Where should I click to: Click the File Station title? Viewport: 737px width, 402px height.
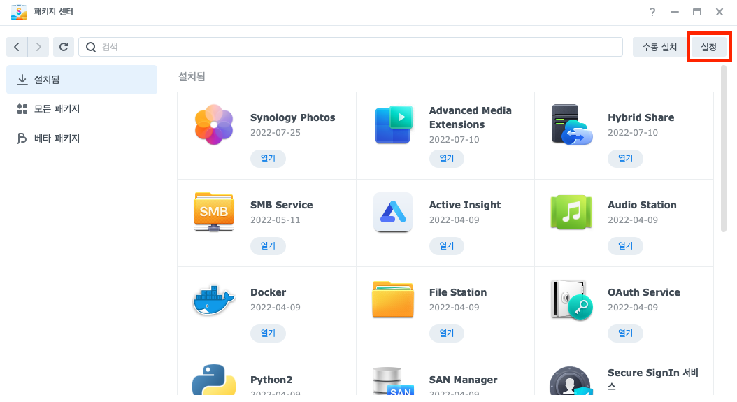click(x=458, y=292)
